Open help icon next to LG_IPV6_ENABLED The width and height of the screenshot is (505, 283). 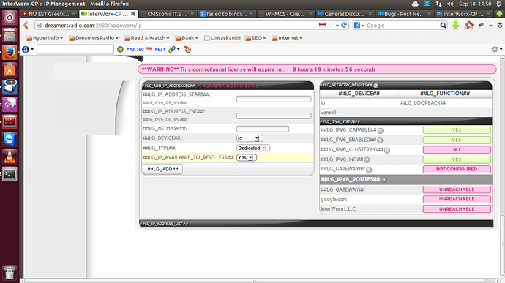coord(380,140)
